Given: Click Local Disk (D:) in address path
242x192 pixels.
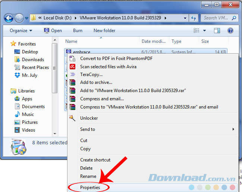Looking at the screenshot, I should pos(57,18).
